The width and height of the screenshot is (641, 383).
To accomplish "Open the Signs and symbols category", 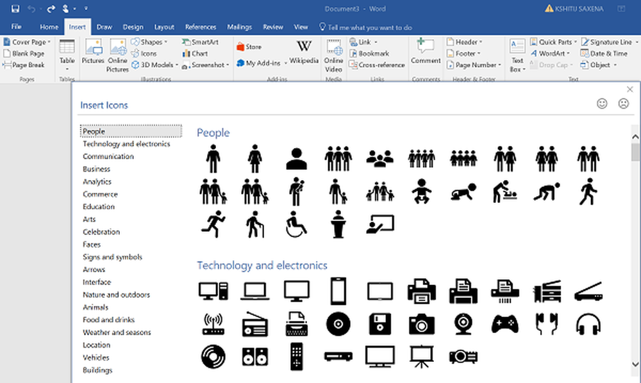I will pyautogui.click(x=112, y=257).
